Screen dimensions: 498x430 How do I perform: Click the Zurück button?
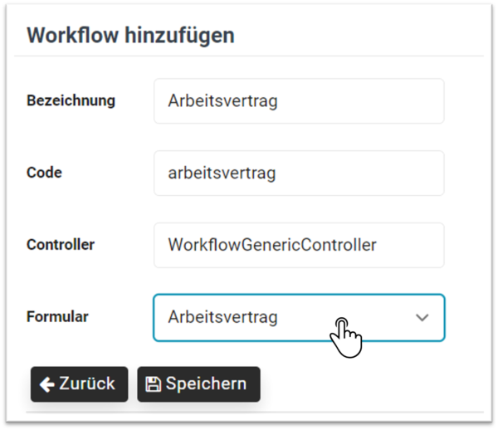[x=80, y=384]
